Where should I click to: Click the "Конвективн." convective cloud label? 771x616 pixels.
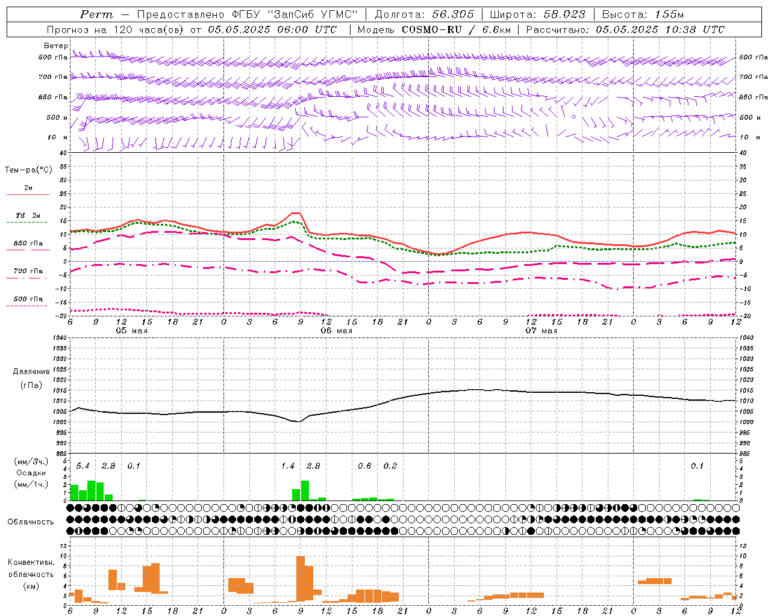tap(31, 562)
